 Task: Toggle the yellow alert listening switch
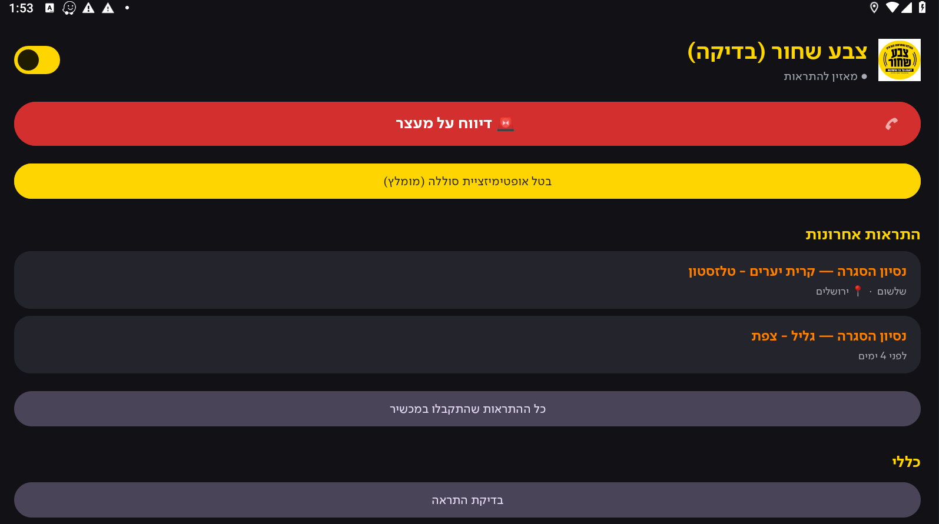[x=37, y=60]
